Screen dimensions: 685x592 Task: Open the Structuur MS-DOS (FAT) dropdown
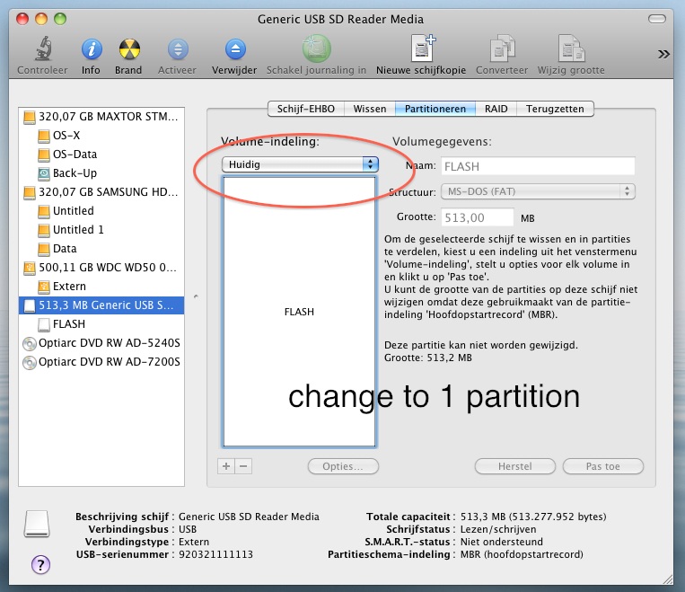point(538,191)
